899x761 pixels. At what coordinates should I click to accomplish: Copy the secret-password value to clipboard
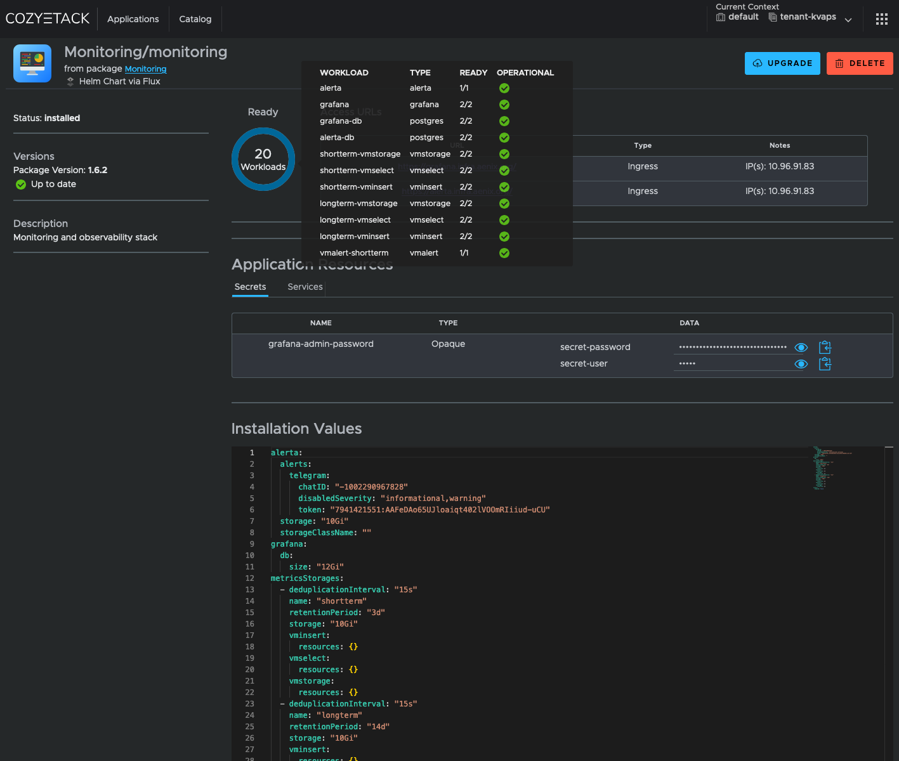[x=825, y=347]
